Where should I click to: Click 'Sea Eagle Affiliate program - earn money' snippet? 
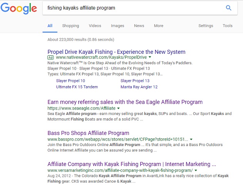(x=139, y=116)
